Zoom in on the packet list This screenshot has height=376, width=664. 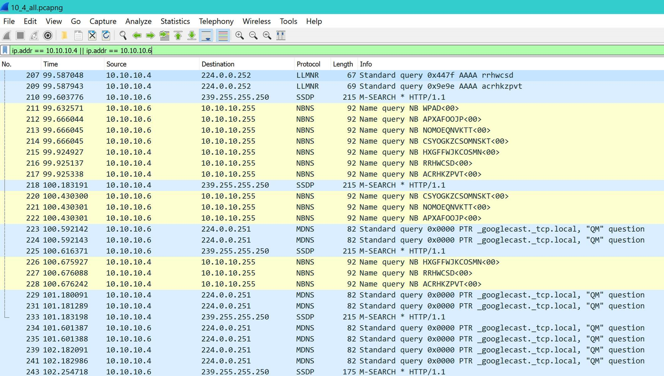[240, 35]
